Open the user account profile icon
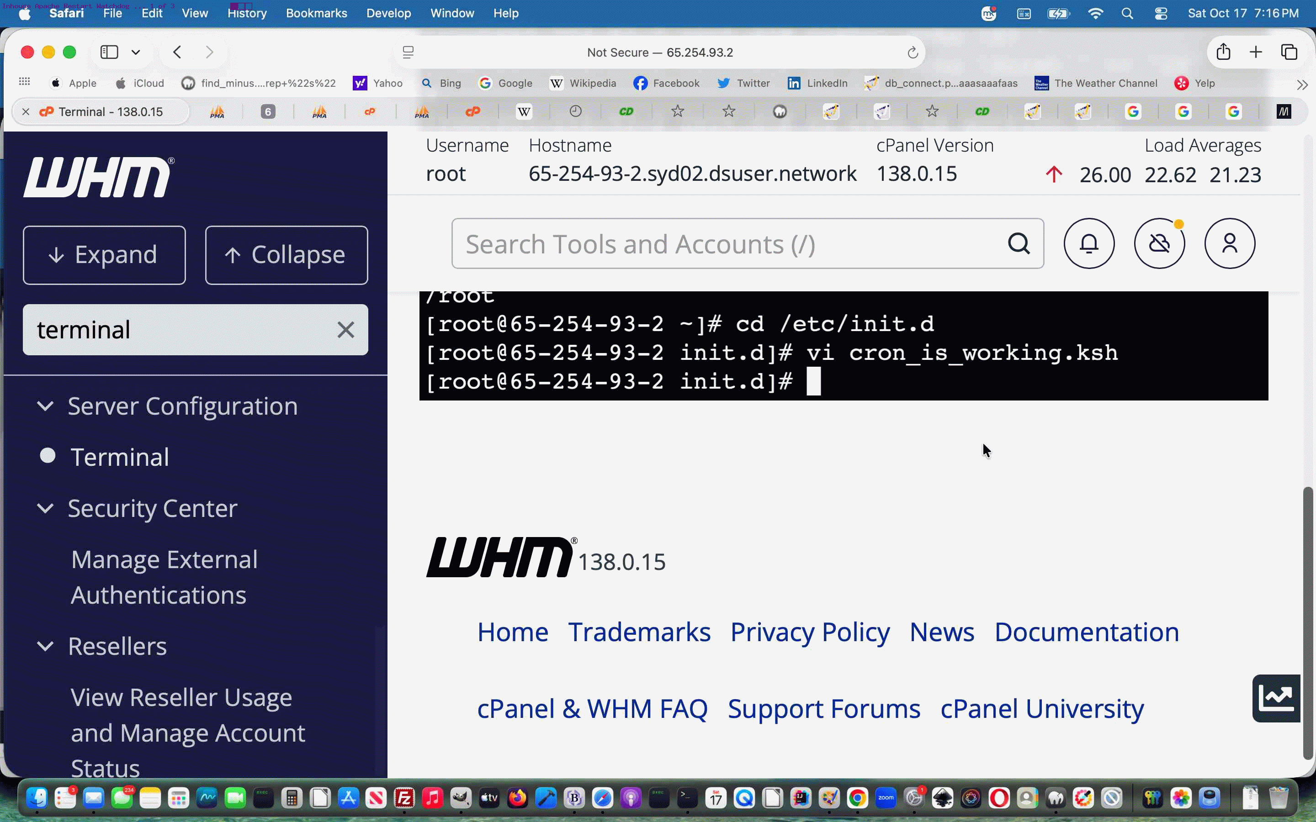The width and height of the screenshot is (1316, 822). (x=1230, y=243)
